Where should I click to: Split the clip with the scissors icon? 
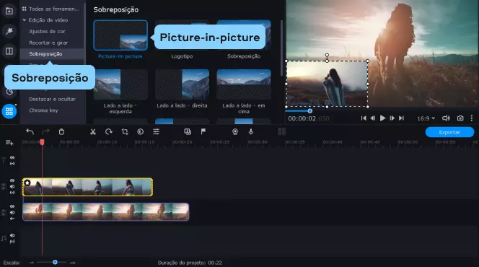[x=93, y=131]
